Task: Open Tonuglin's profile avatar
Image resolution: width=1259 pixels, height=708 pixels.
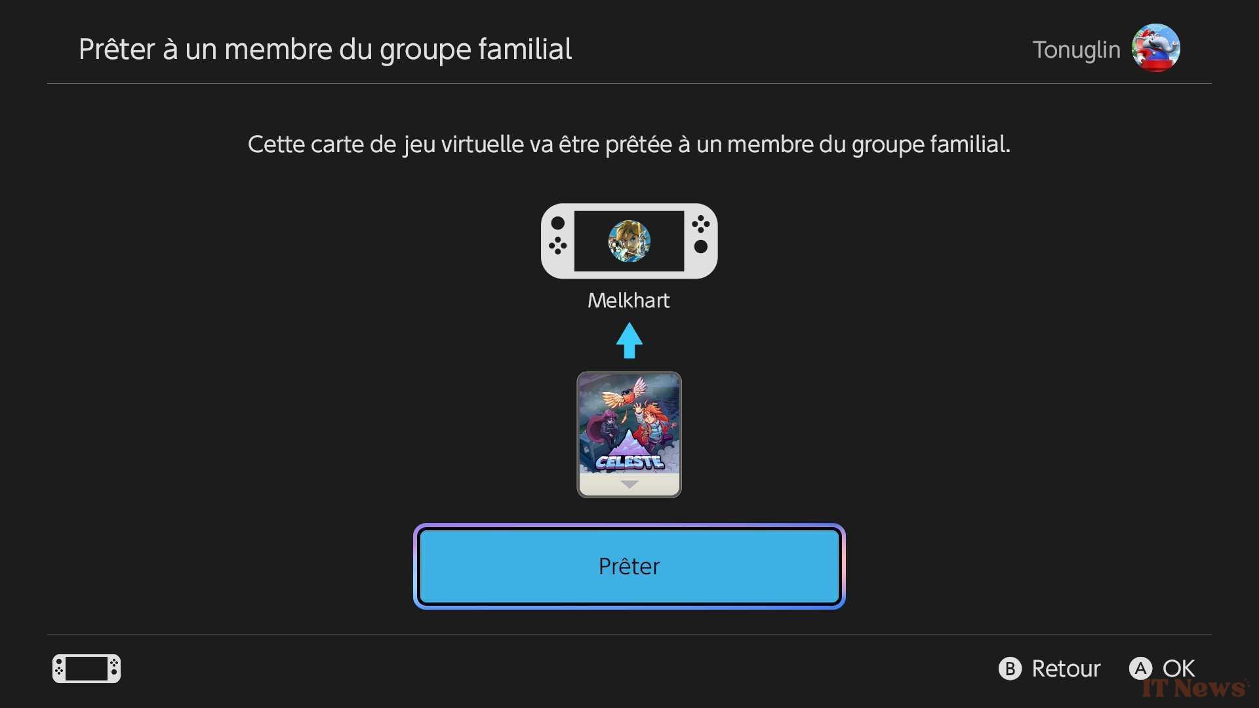Action: click(1156, 48)
